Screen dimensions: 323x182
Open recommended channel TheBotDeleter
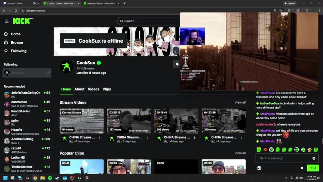(27, 169)
